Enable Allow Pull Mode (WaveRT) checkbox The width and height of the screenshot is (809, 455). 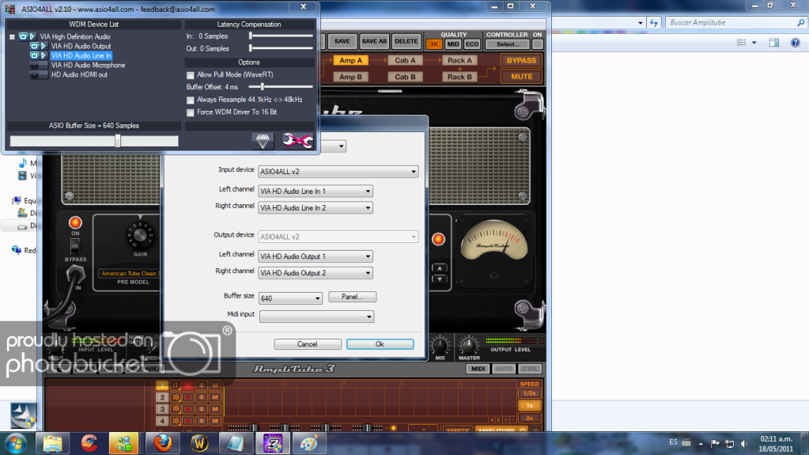coord(190,75)
